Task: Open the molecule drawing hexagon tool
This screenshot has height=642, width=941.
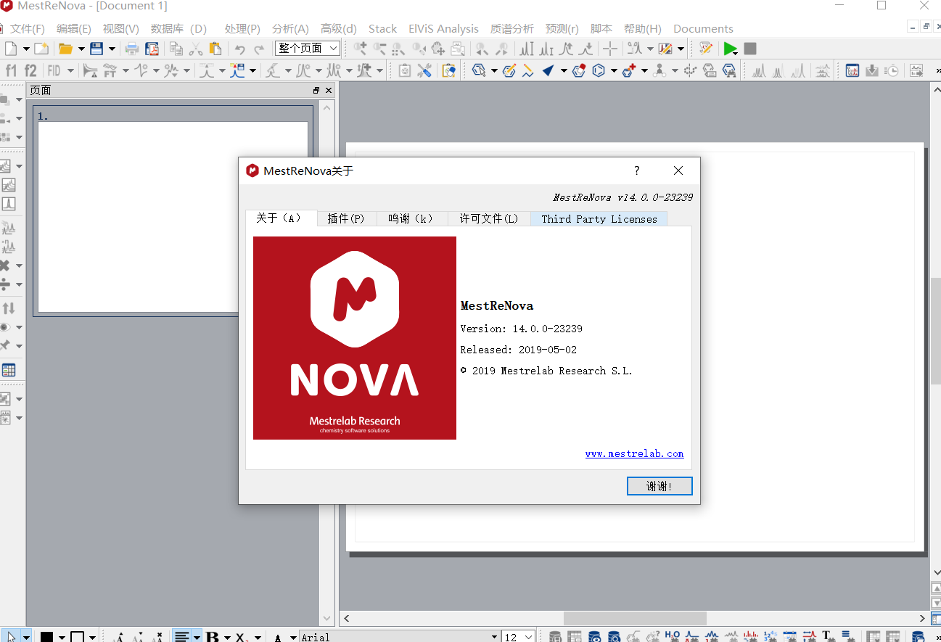Action: pyautogui.click(x=509, y=70)
